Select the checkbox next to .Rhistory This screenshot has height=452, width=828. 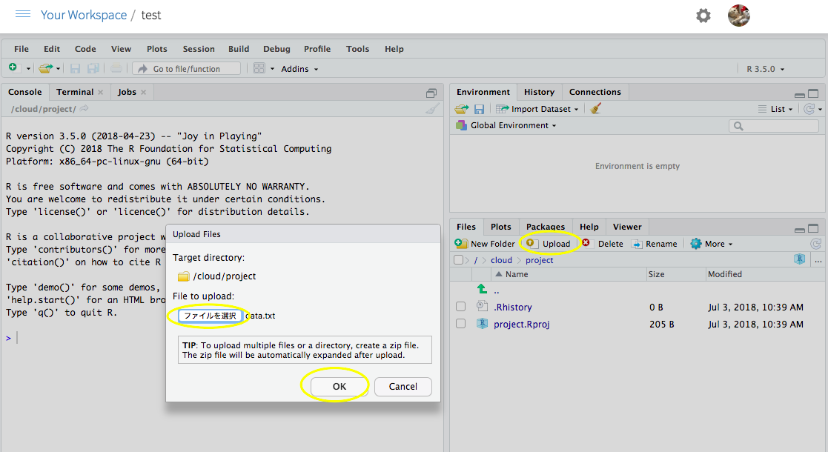pos(460,306)
